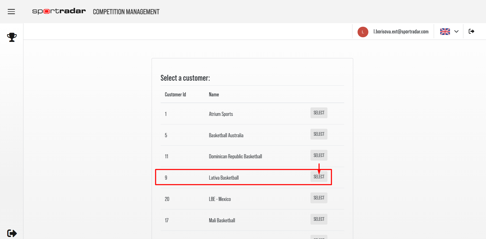
Task: Click the Lativa Basketball name cell
Action: [224, 178]
